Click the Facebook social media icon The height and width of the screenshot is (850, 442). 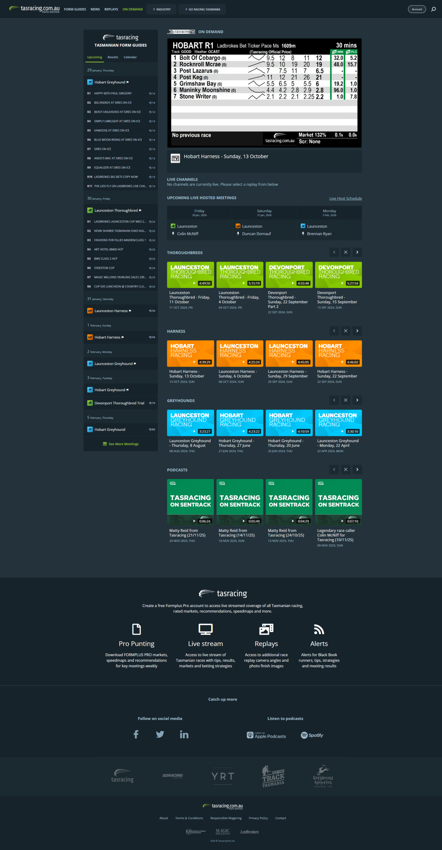[x=136, y=734]
